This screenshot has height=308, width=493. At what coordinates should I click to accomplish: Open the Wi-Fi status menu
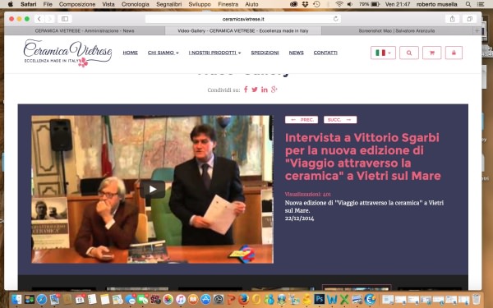[339, 4]
